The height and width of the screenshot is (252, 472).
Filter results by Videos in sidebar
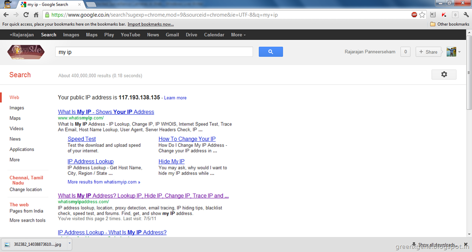point(16,128)
